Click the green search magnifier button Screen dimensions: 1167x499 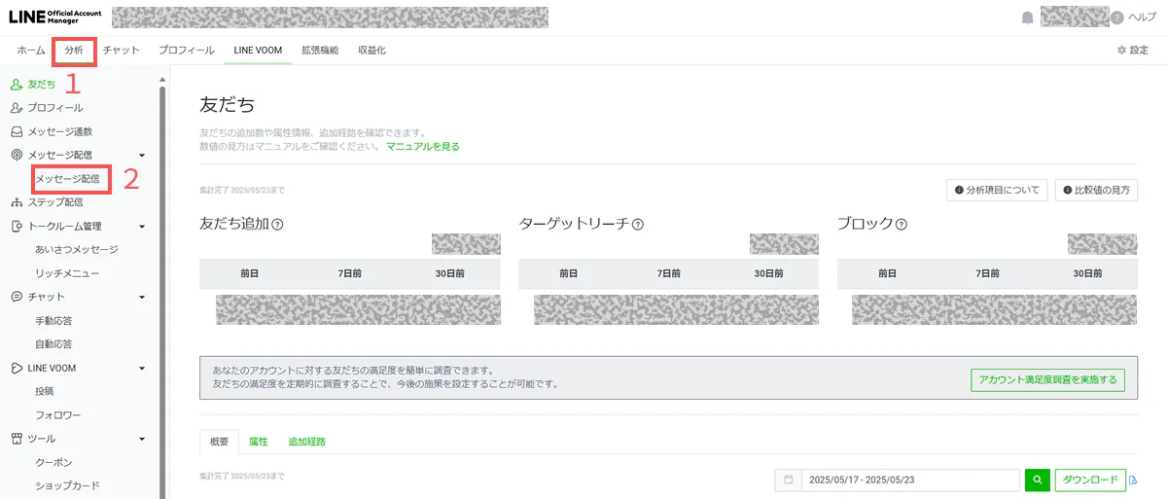click(x=1038, y=480)
